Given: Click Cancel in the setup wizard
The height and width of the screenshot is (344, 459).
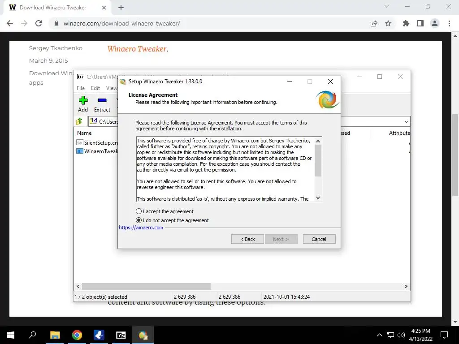Looking at the screenshot, I should coord(319,239).
